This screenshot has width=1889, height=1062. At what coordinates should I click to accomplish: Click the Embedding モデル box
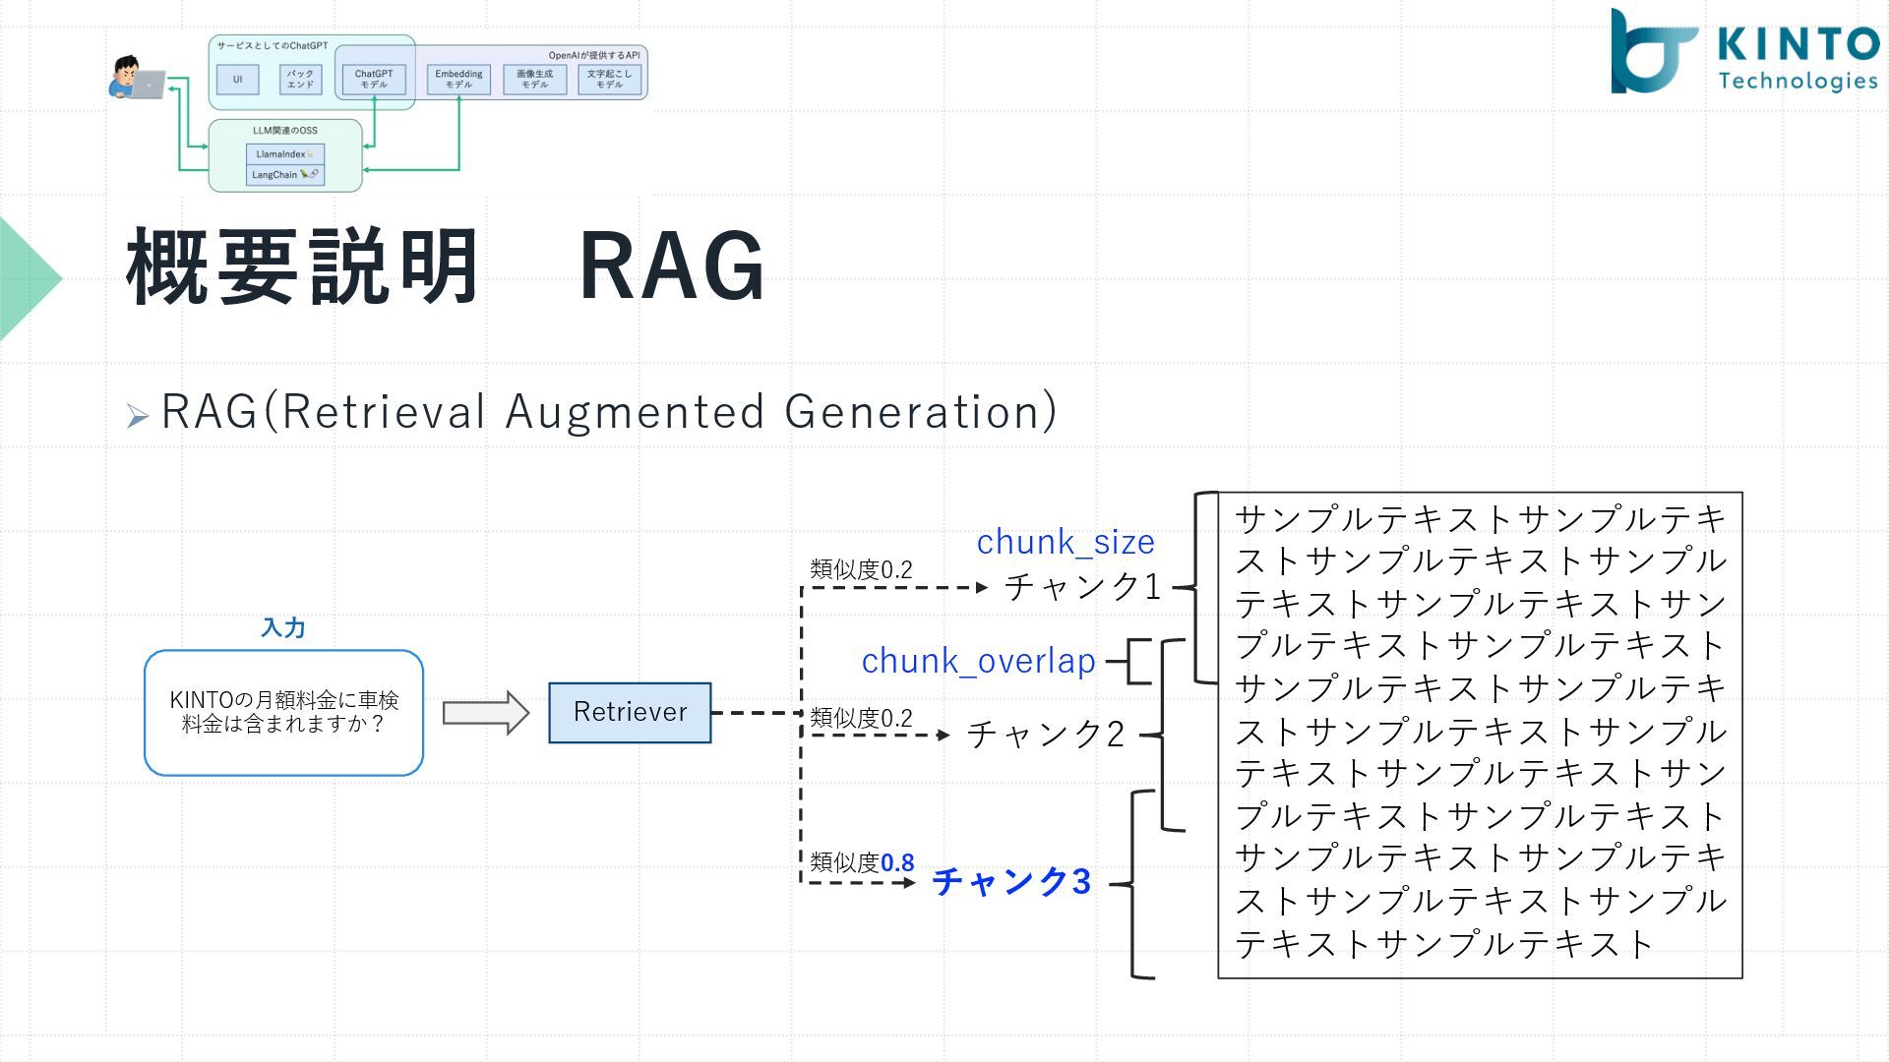(459, 80)
